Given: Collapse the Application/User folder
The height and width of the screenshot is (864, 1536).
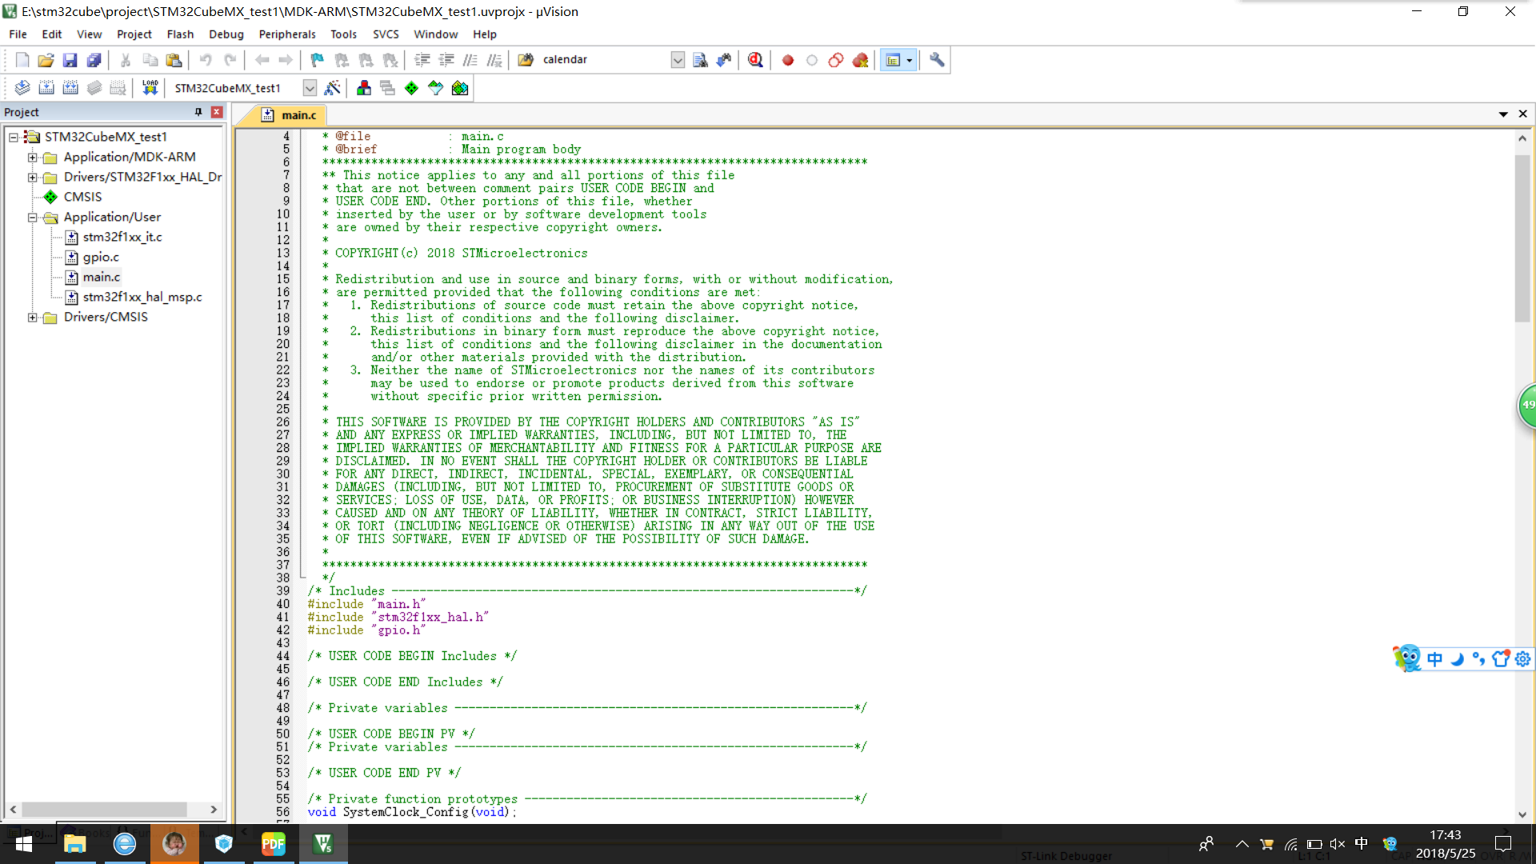Looking at the screenshot, I should pyautogui.click(x=33, y=218).
